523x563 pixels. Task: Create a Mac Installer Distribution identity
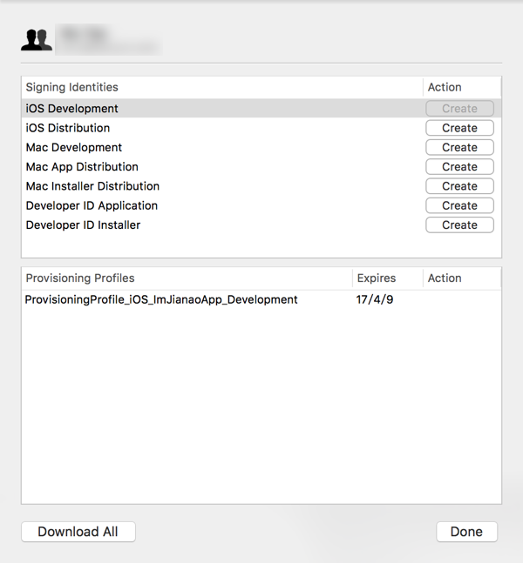459,186
